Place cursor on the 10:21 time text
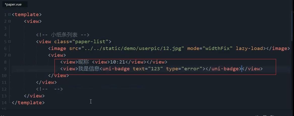Screen dimensions: 294x116 coord(118,62)
